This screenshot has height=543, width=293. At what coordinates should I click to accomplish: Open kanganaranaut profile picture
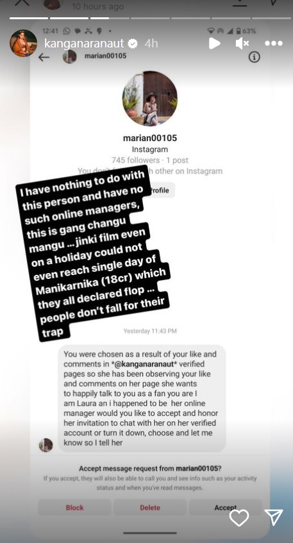[23, 44]
